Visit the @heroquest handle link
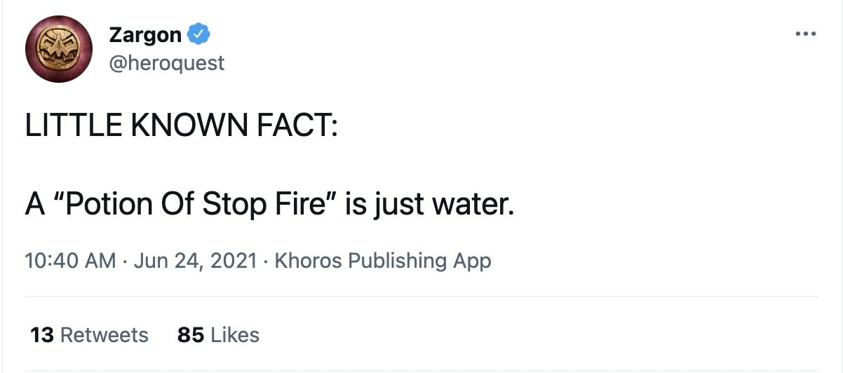Viewport: 843px width, 373px height. 167,62
